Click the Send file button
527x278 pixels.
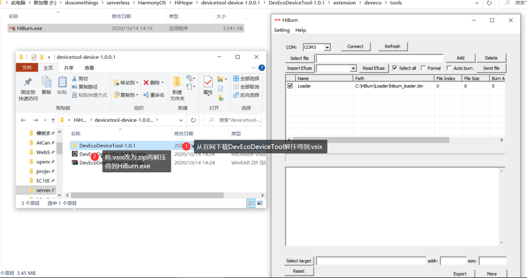point(491,68)
